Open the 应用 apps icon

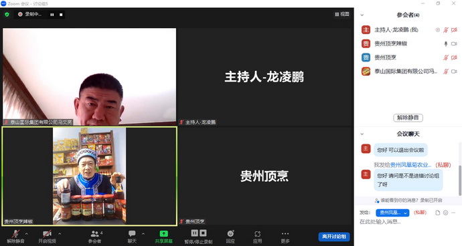(257, 236)
